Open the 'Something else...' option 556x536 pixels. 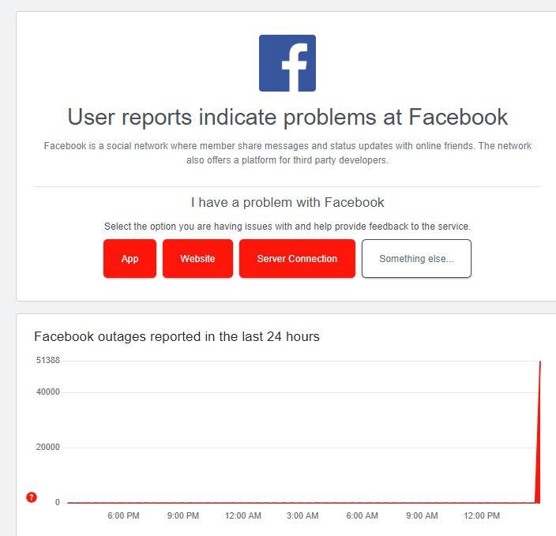click(x=416, y=259)
